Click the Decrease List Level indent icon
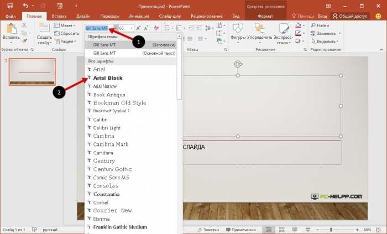Viewport: 387px width, 234px height. point(191,28)
